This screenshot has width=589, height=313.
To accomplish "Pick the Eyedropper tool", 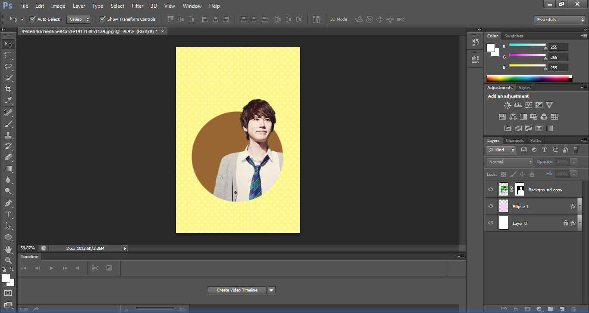I will [x=8, y=101].
